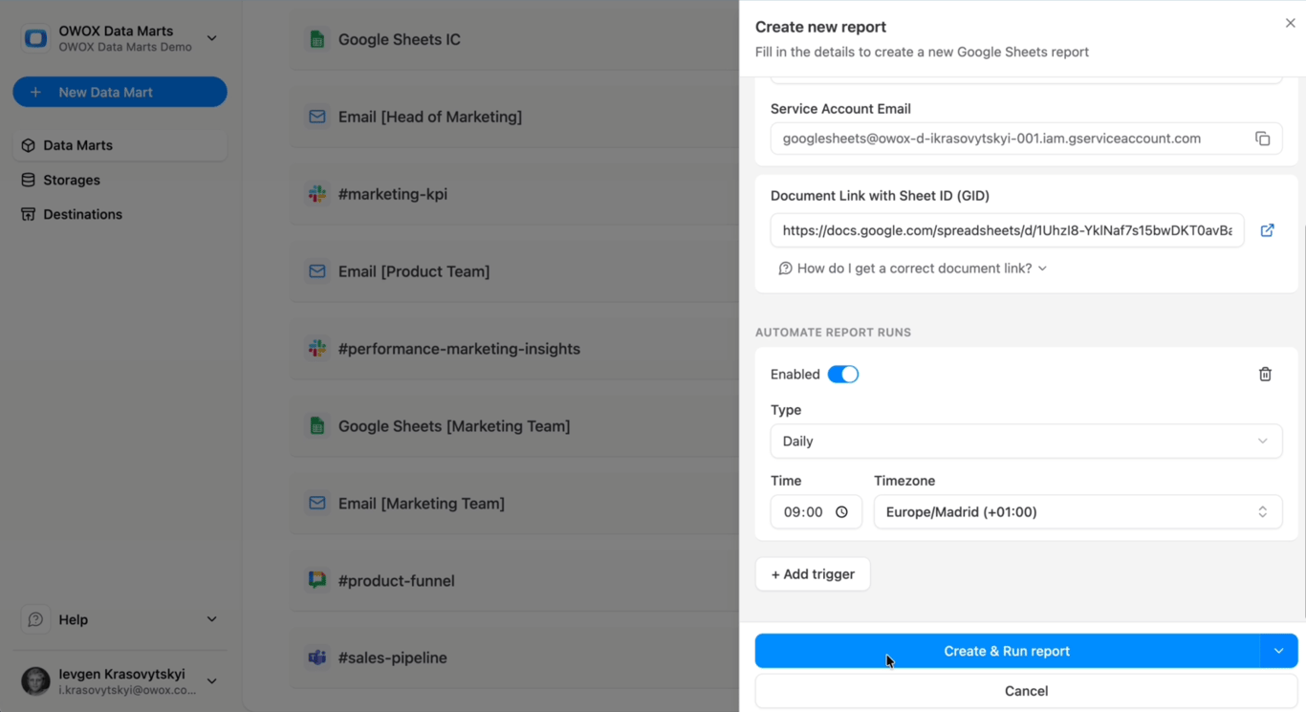Click the #product-funnel Google Chat icon
1306x712 pixels.
[x=317, y=580]
